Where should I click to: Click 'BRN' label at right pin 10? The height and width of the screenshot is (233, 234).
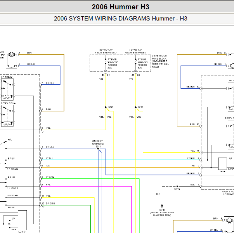pyautogui.click(x=192, y=124)
